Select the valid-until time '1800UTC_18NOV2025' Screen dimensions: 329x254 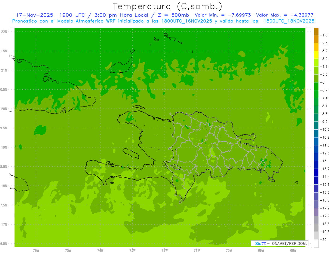289,21
